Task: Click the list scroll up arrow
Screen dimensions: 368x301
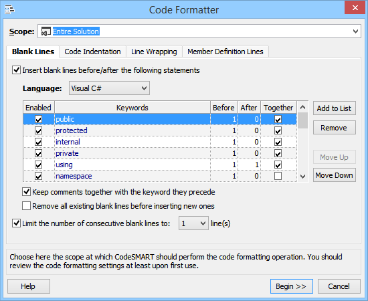Action: click(302, 108)
